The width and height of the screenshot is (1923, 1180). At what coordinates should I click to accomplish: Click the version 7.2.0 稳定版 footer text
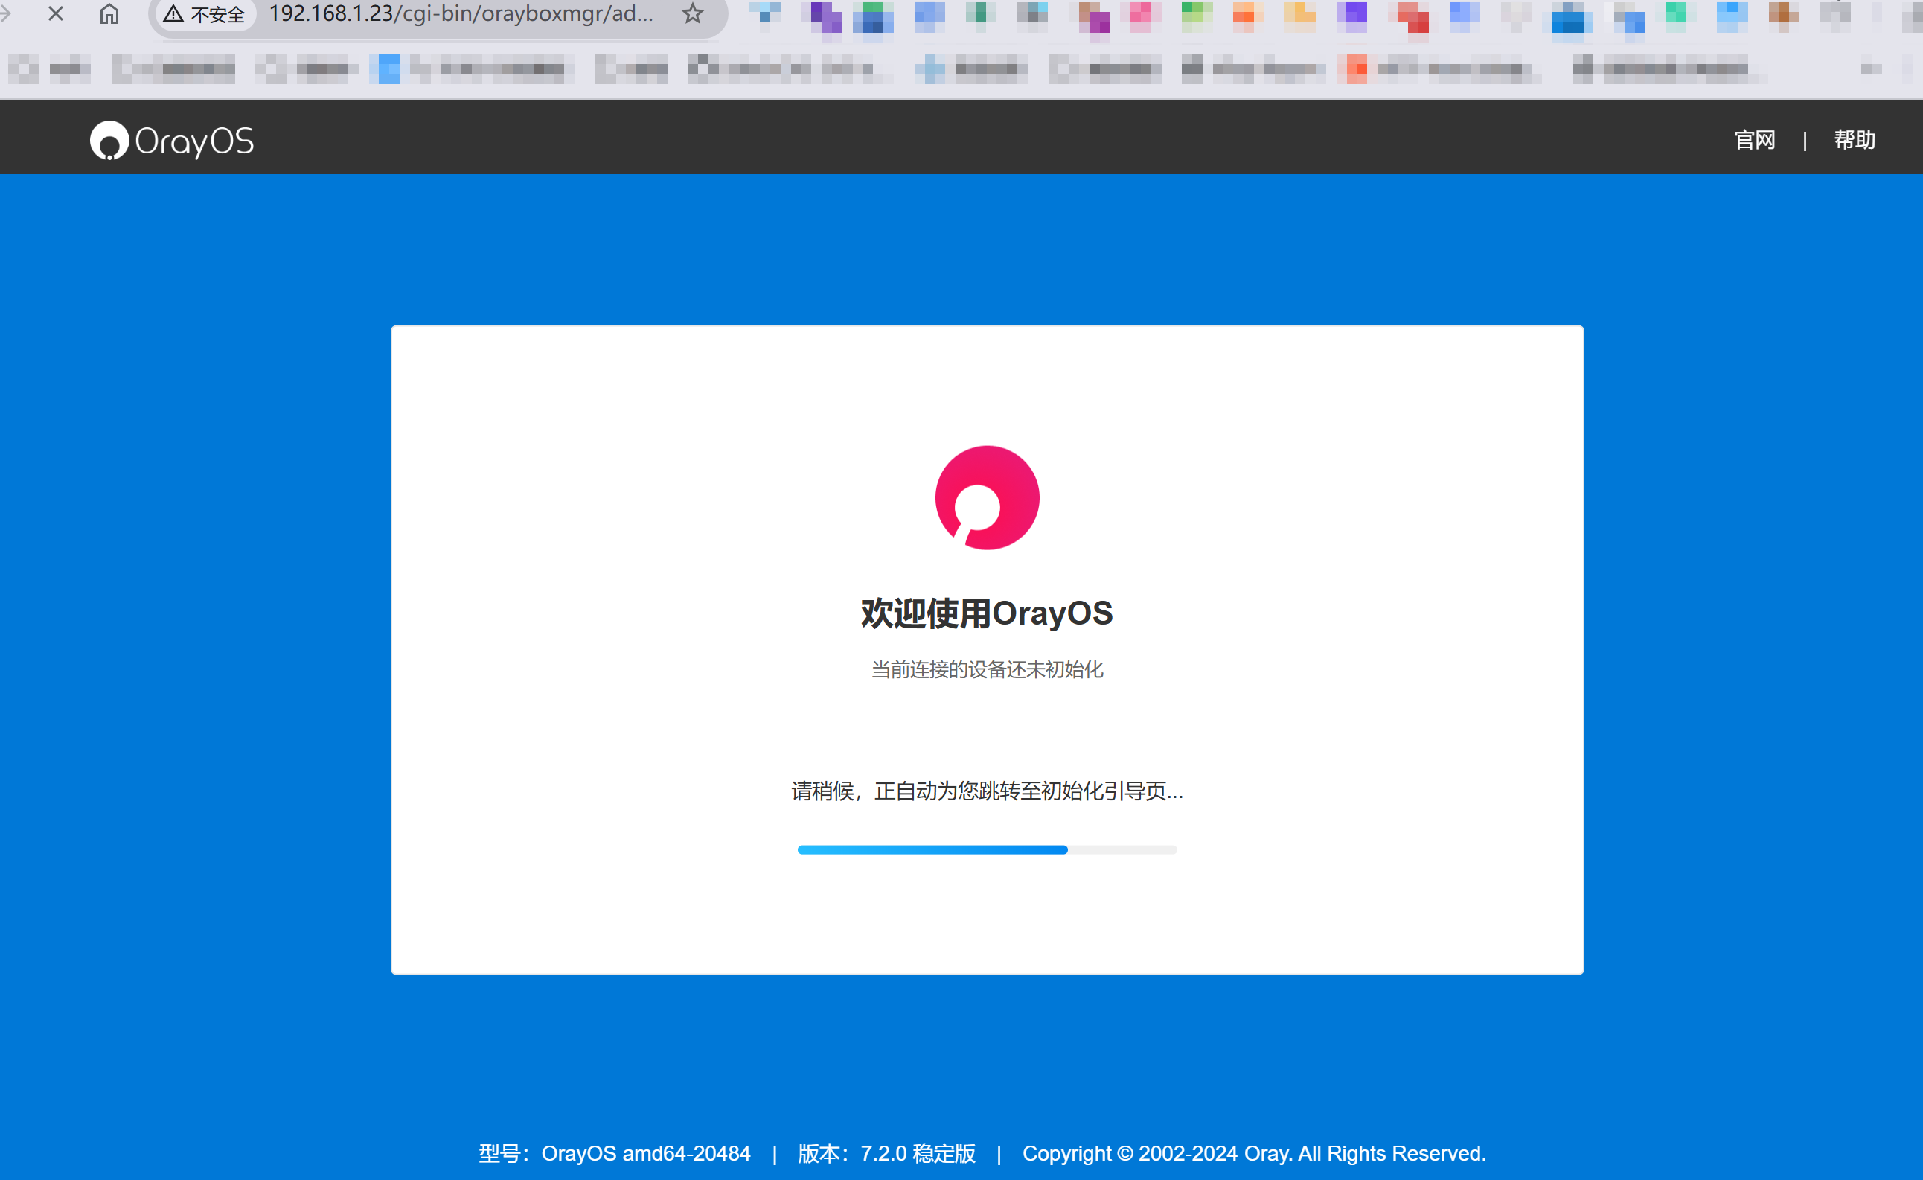(917, 1153)
